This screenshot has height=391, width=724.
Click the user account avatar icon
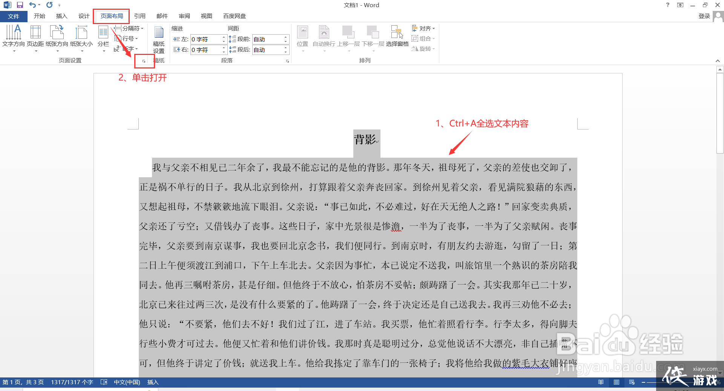(718, 17)
